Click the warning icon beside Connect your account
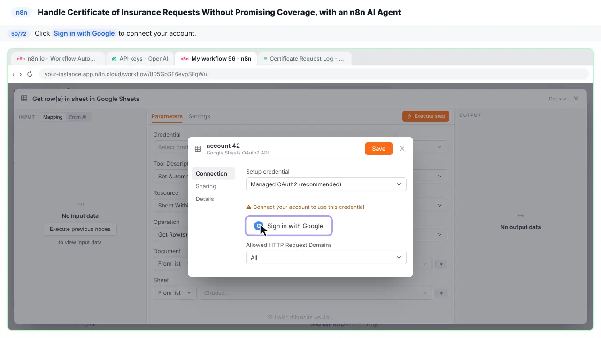Image resolution: width=601 pixels, height=338 pixels. pyautogui.click(x=248, y=207)
